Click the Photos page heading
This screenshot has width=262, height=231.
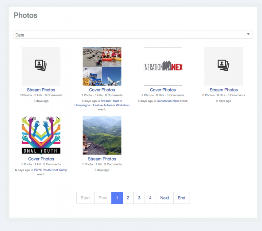tap(26, 15)
